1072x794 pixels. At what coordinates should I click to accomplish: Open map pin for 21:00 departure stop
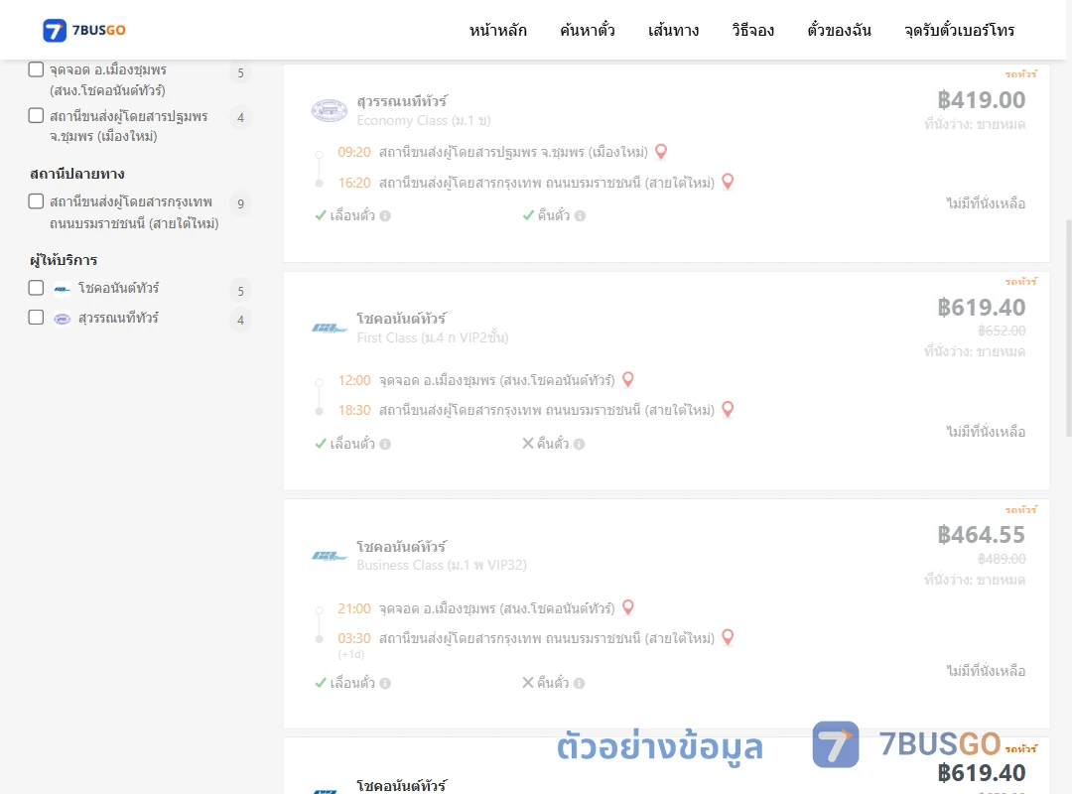[x=628, y=607]
